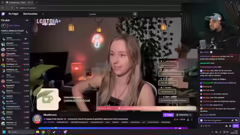Collapse the Für dich sidebar
This screenshot has width=240, height=135.
point(27,20)
